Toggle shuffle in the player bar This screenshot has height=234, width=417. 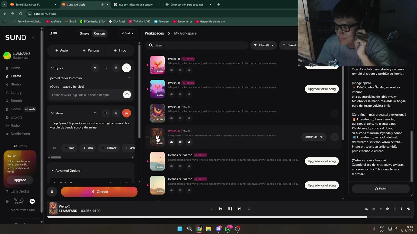click(x=211, y=209)
